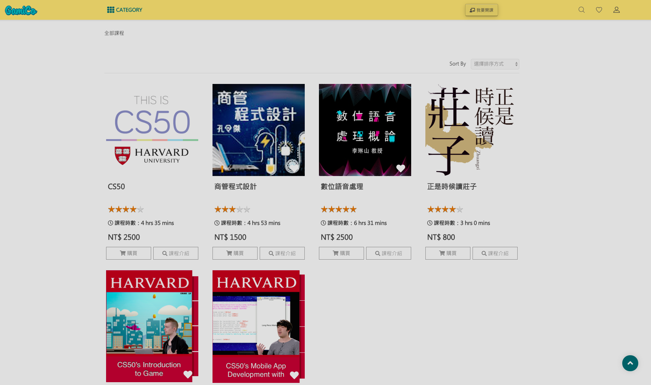Image resolution: width=651 pixels, height=385 pixels.
Task: Click the star rating of CS50
Action: 126,209
